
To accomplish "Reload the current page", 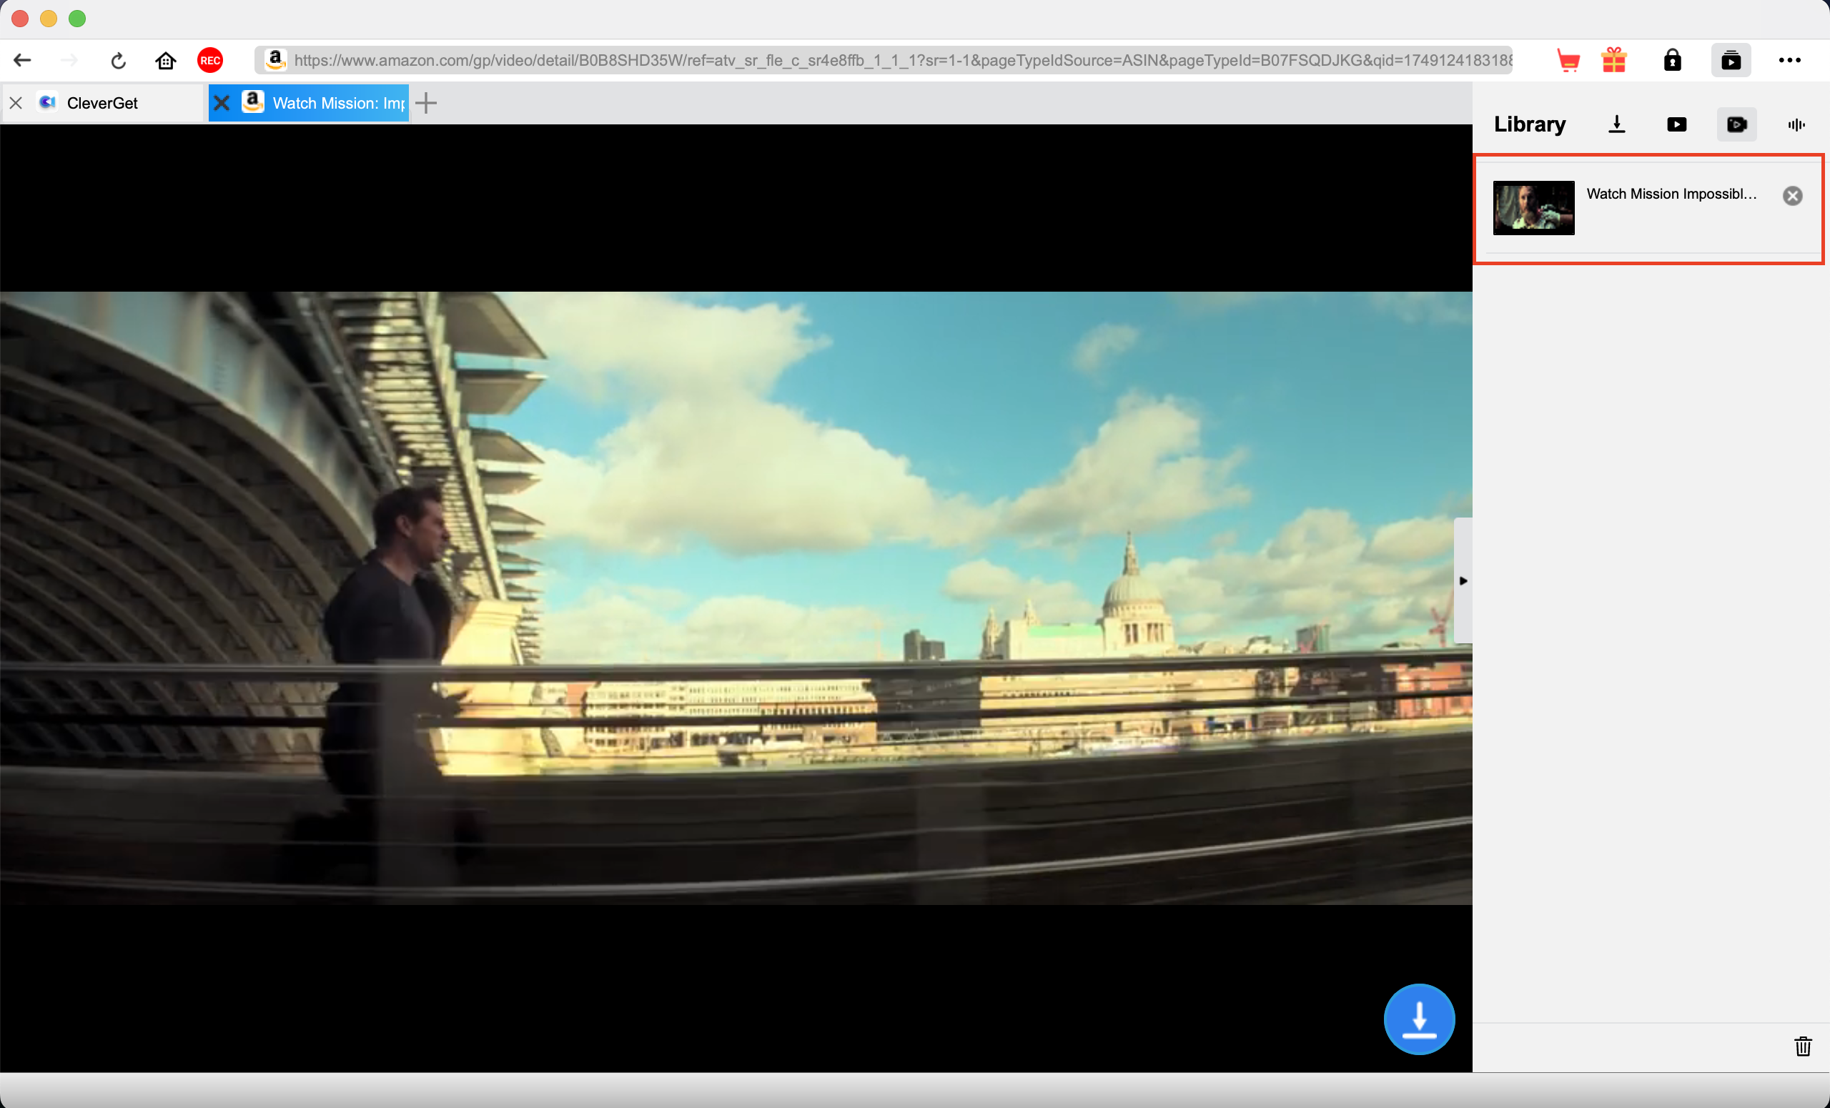I will point(118,60).
